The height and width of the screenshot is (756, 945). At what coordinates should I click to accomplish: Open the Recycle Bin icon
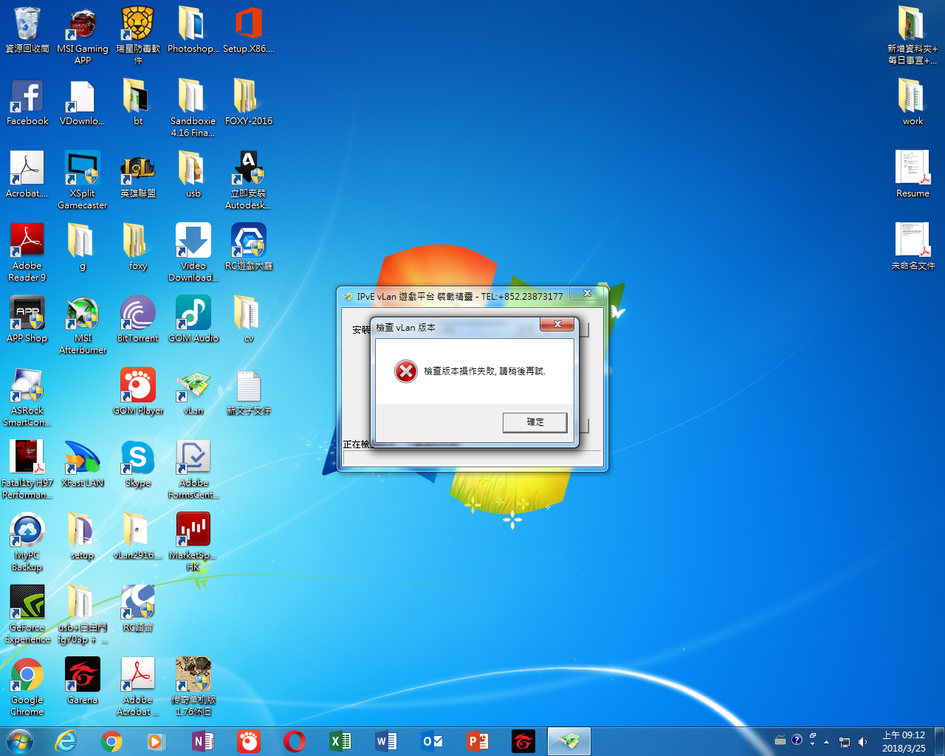coord(27,26)
